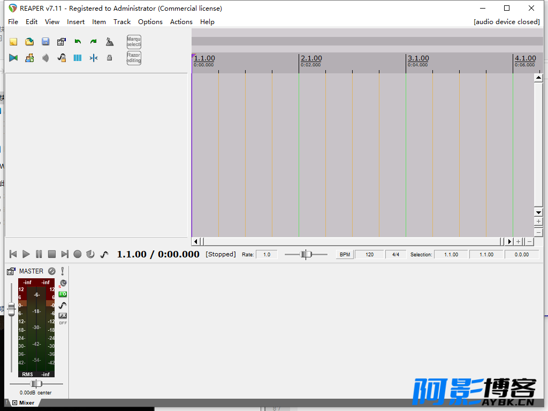Open the Insert menu
This screenshot has height=411, width=548.
[x=75, y=22]
